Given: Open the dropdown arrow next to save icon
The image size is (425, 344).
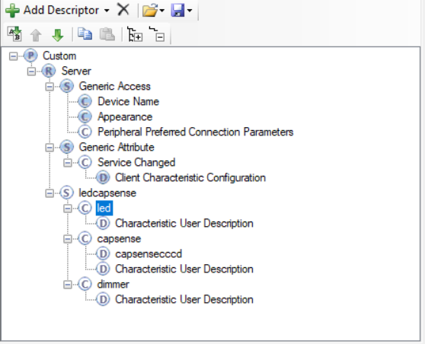Looking at the screenshot, I should click(x=190, y=11).
